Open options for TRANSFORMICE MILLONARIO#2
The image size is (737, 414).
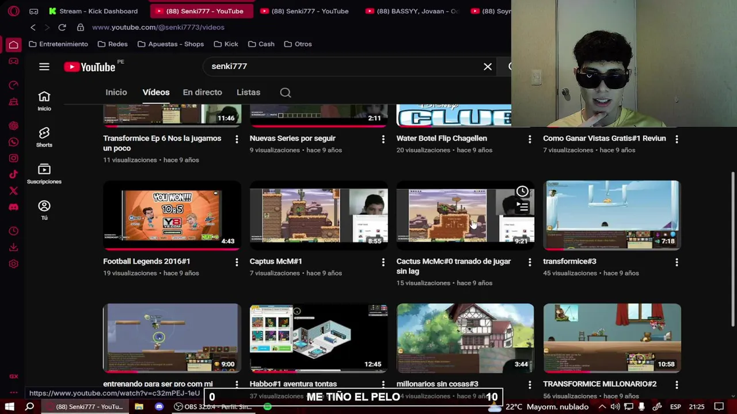coord(677,385)
